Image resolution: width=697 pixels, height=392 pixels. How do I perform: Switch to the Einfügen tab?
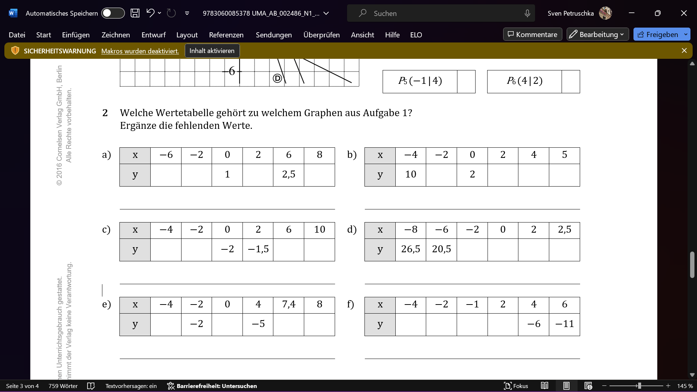(x=76, y=35)
